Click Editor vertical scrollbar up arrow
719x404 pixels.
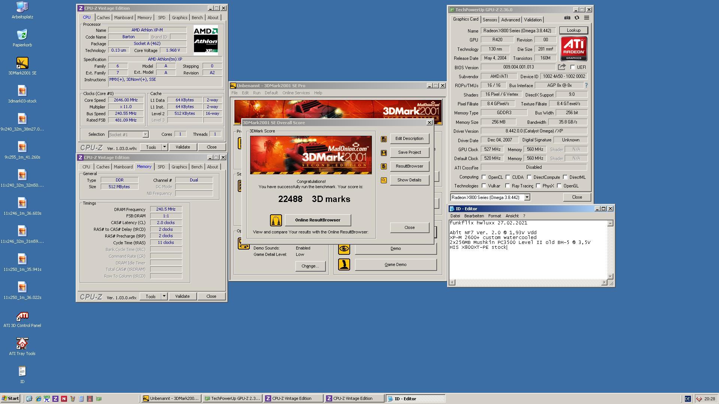pos(610,223)
